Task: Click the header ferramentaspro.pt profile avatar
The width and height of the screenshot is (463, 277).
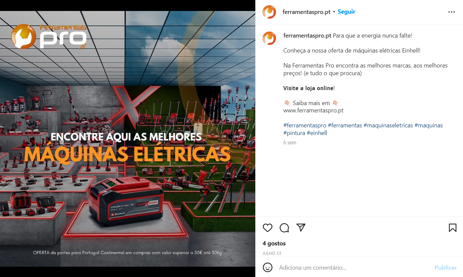Action: pos(269,12)
